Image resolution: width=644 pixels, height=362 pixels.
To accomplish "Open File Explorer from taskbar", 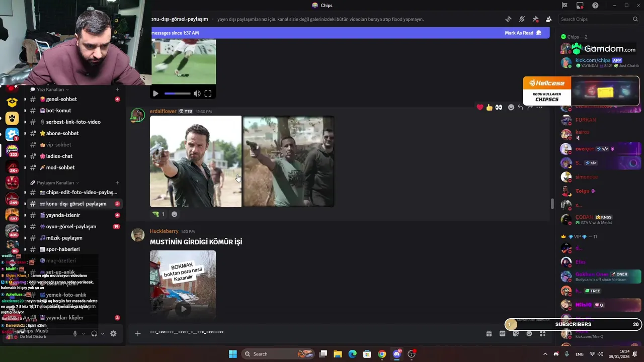I will pyautogui.click(x=338, y=354).
